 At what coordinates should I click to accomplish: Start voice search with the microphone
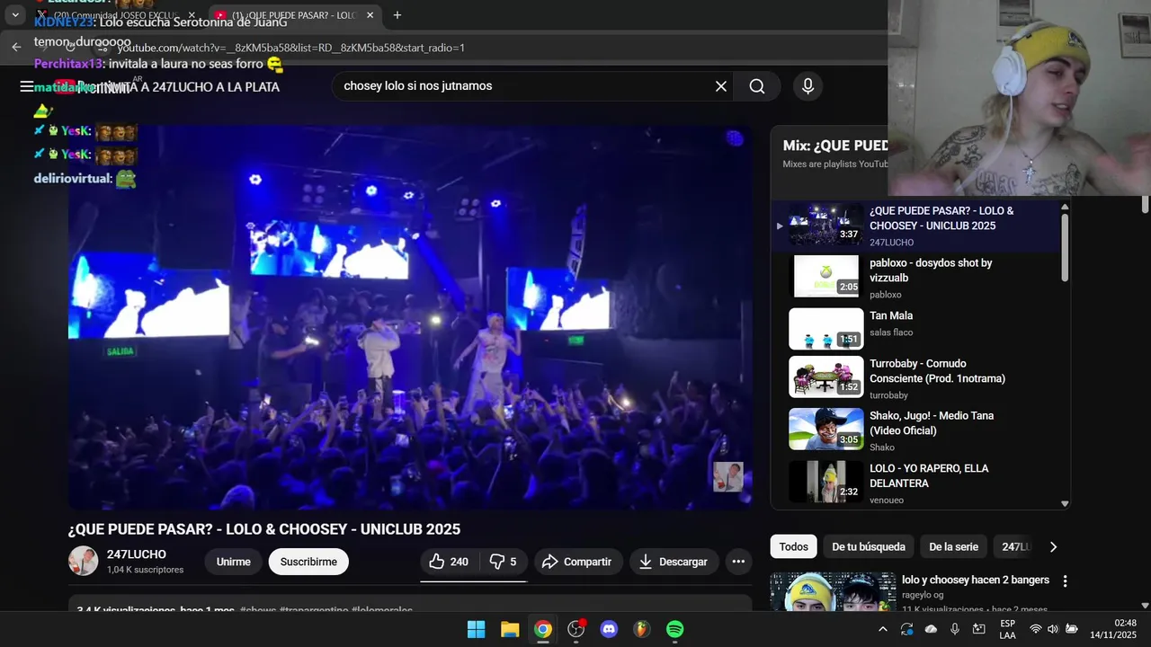coord(807,86)
